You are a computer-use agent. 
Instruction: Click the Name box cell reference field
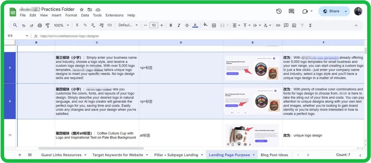pyautogui.click(x=15, y=36)
